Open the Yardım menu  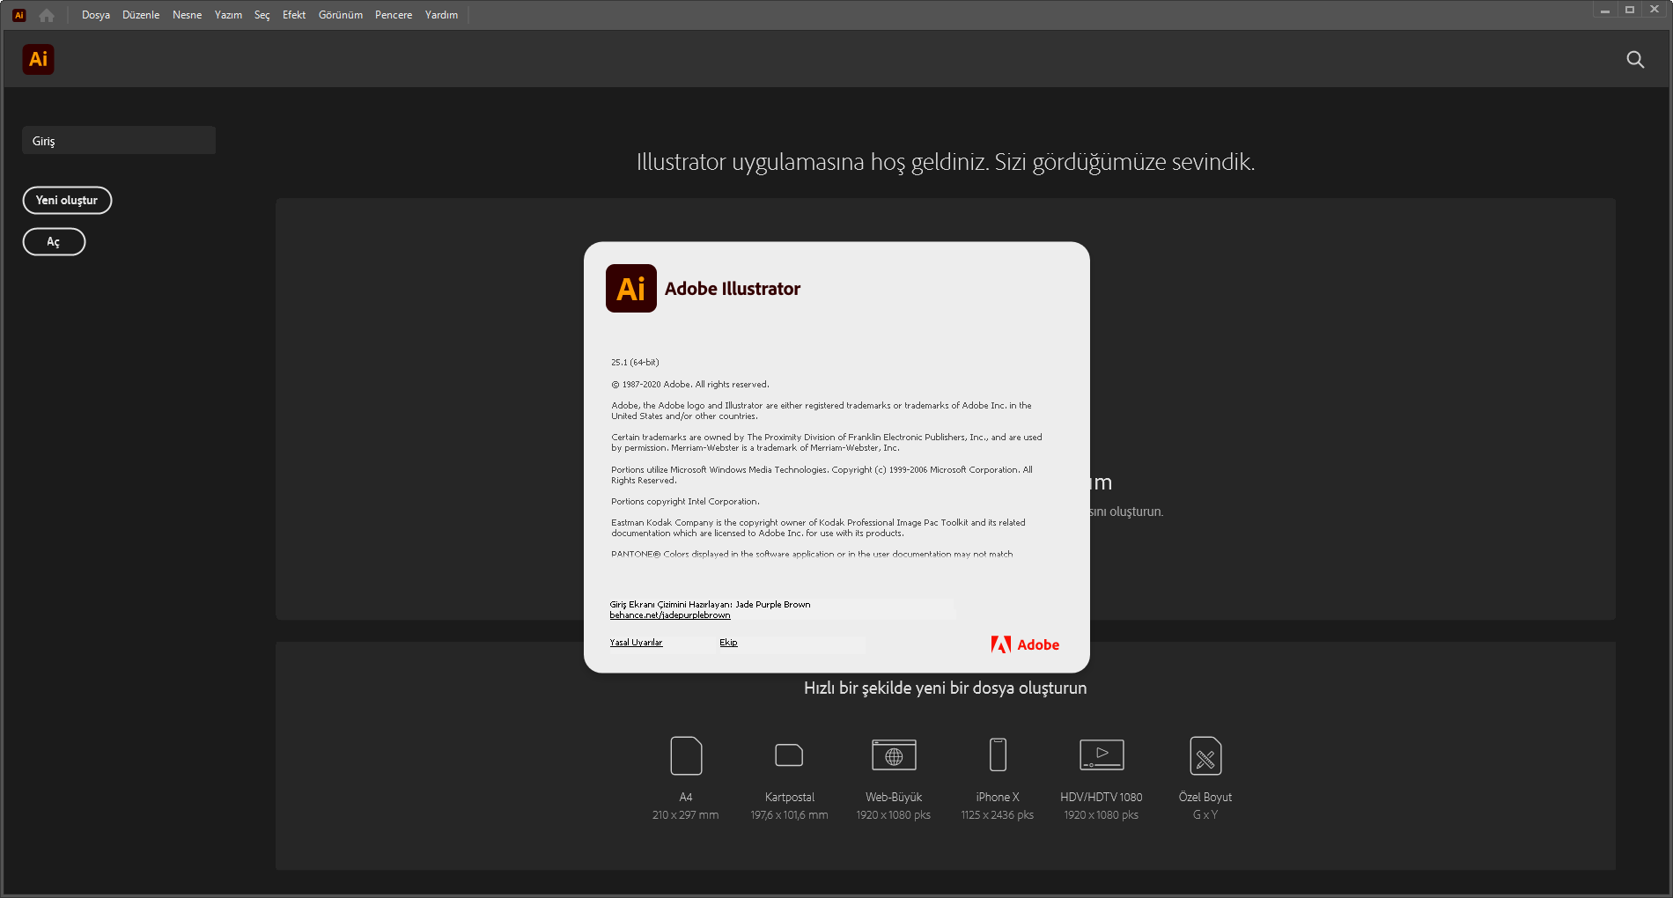(x=441, y=15)
